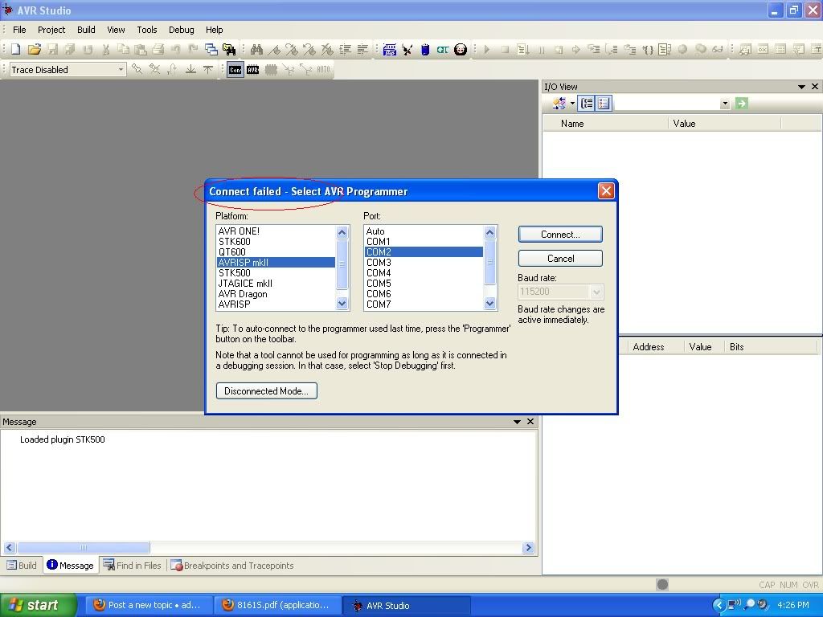Click the curly braces debug icon
This screenshot has height=617, width=823.
pos(648,49)
